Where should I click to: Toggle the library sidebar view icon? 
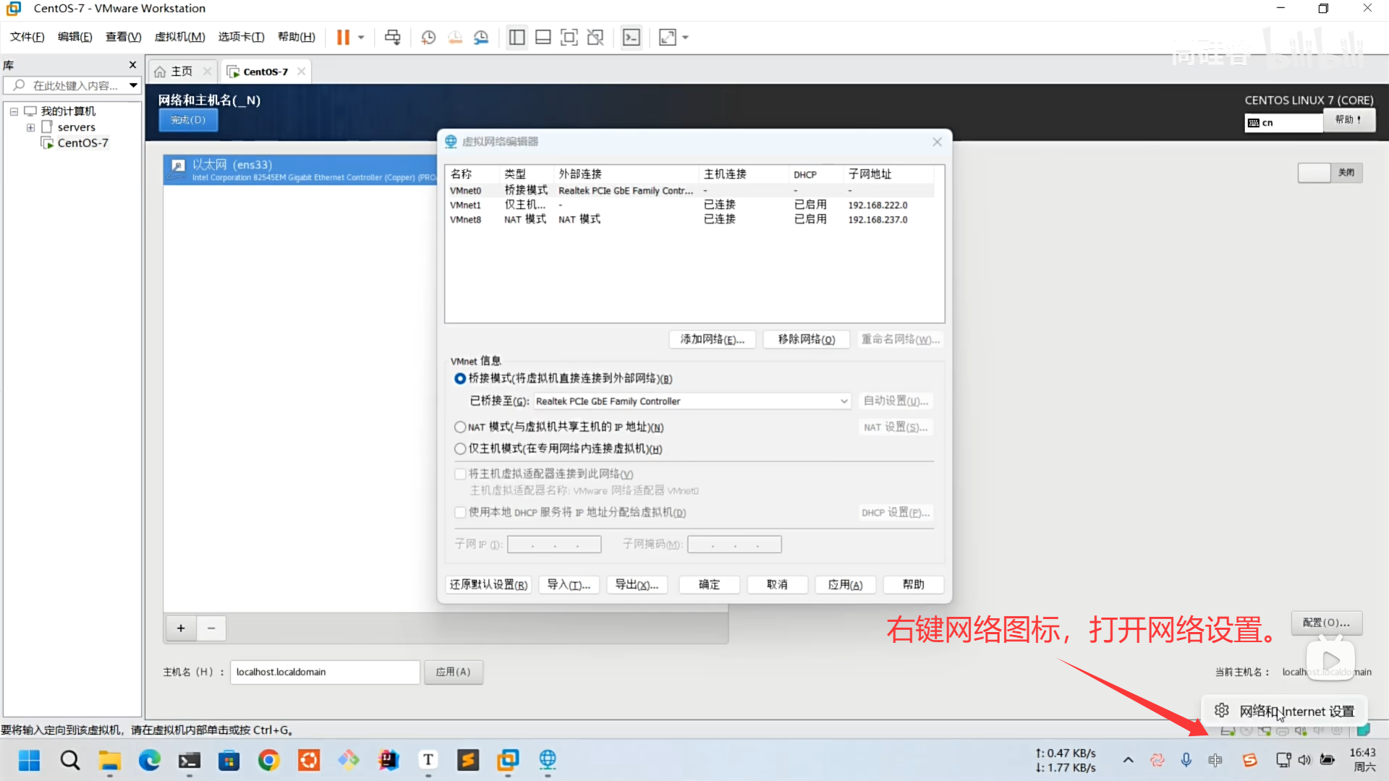pos(517,38)
